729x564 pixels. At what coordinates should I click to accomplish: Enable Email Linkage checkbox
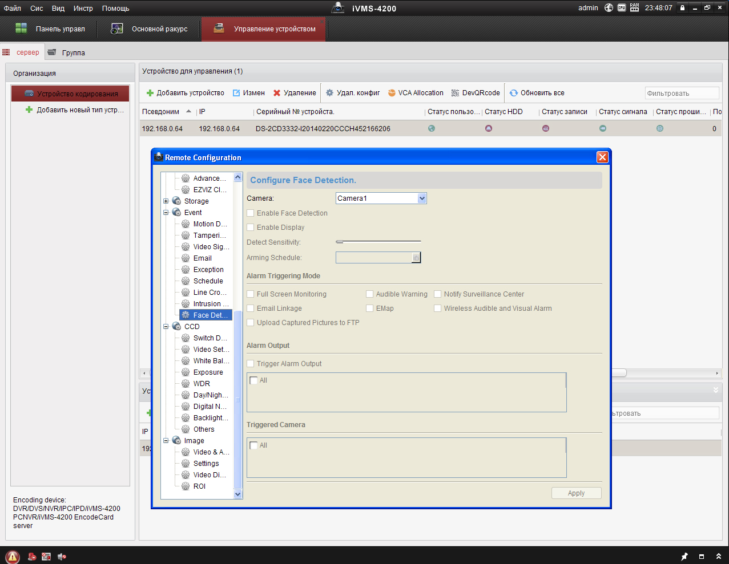(x=250, y=309)
